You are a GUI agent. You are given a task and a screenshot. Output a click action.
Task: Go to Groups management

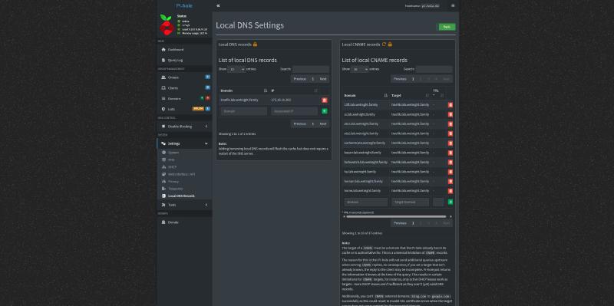click(x=184, y=77)
